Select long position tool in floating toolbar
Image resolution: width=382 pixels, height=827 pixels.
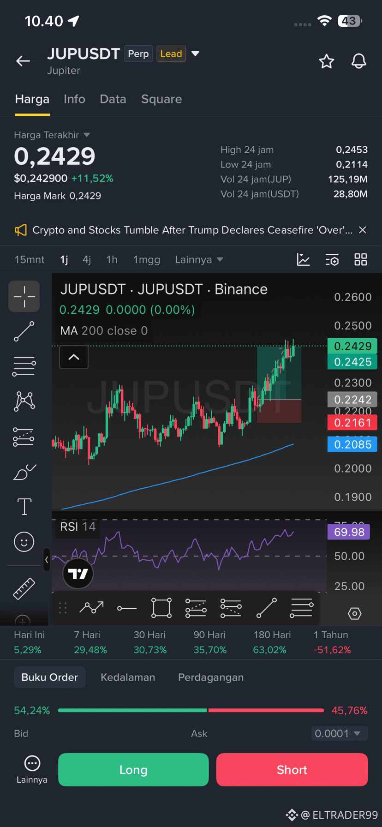click(x=196, y=608)
